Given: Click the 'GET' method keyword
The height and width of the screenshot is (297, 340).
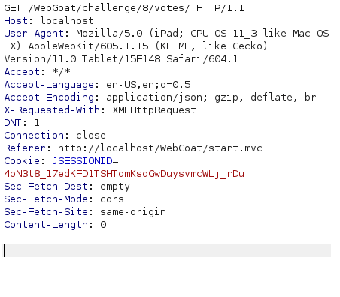Looking at the screenshot, I should point(13,8).
